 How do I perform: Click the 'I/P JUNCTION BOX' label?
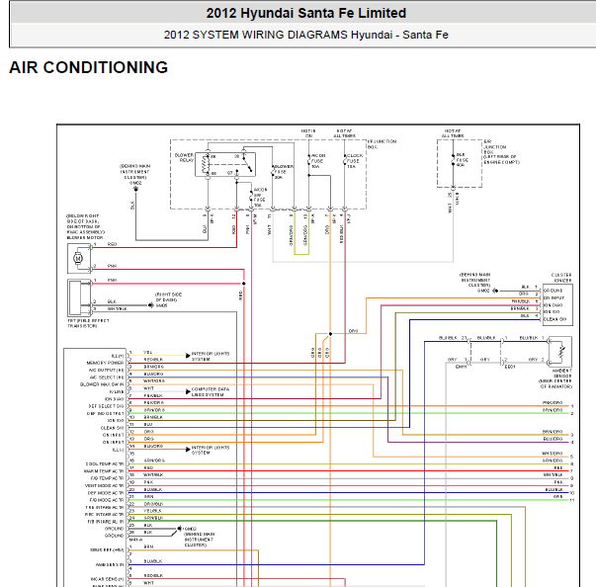(x=382, y=144)
